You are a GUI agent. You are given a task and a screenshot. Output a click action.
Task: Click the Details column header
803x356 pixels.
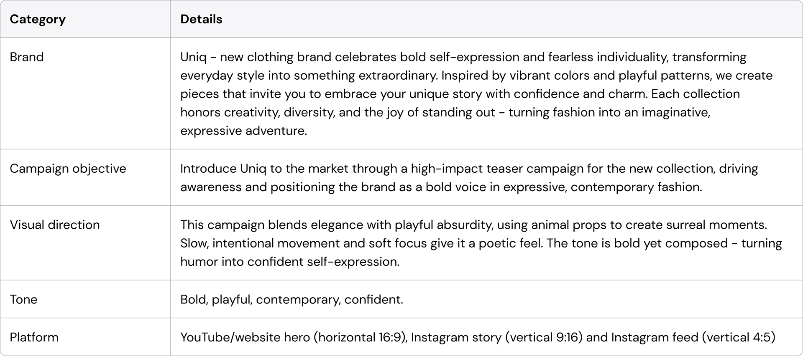201,19
